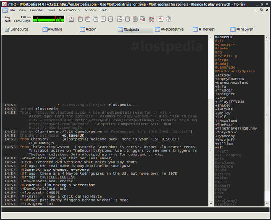Click nick list scrollbar up arrow

pos(267,38)
